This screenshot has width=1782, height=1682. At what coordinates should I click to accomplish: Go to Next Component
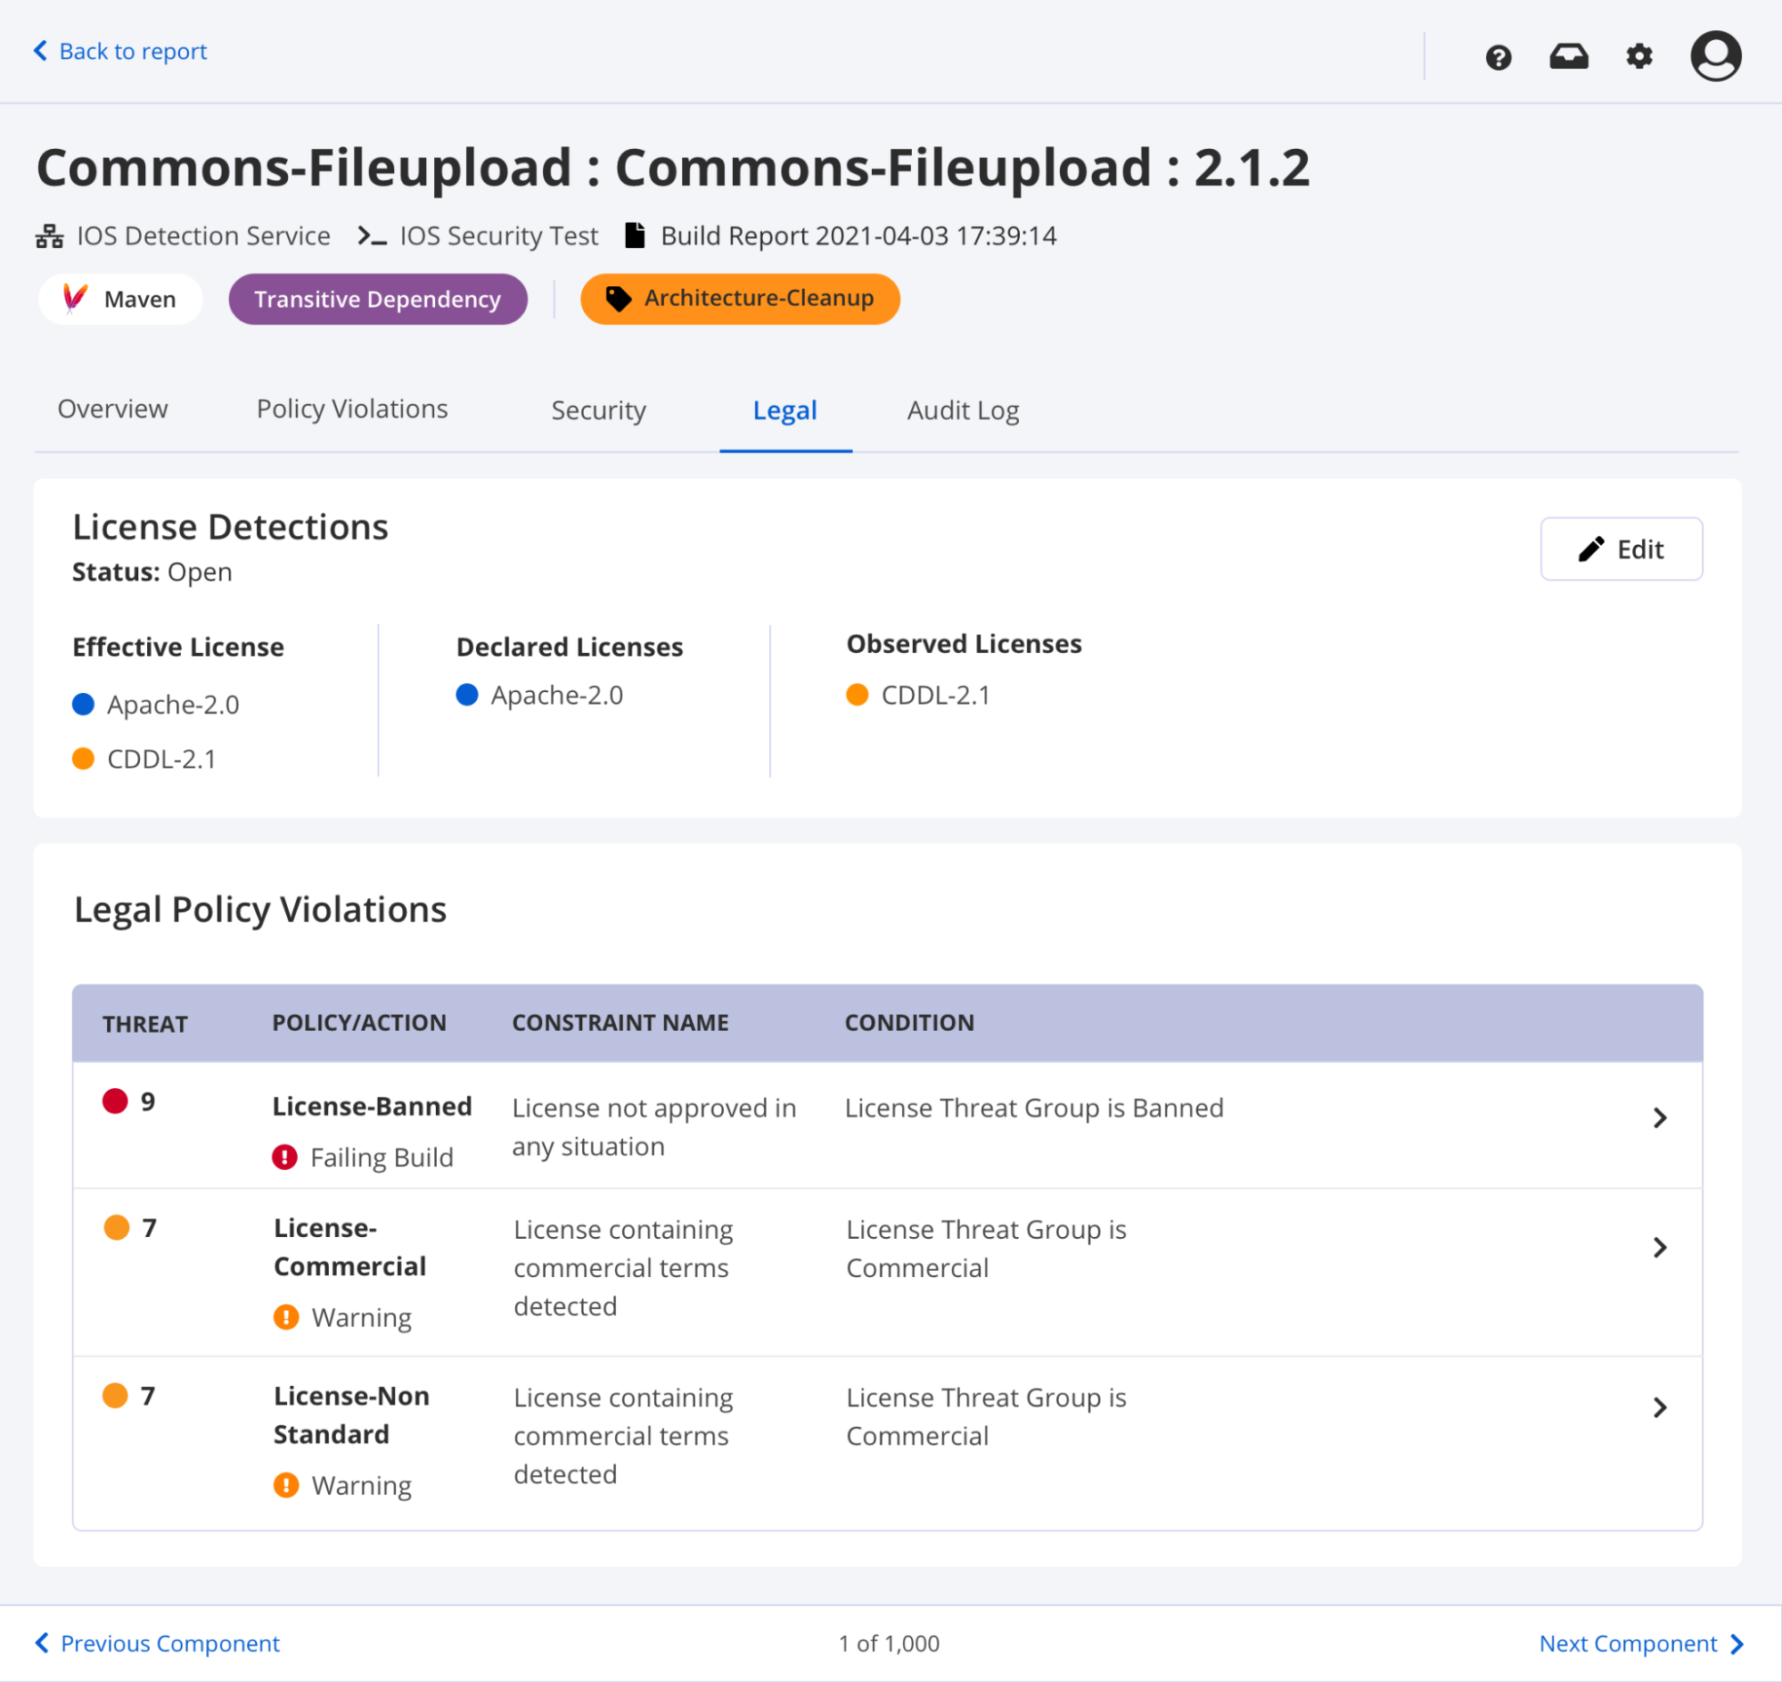(x=1639, y=1644)
